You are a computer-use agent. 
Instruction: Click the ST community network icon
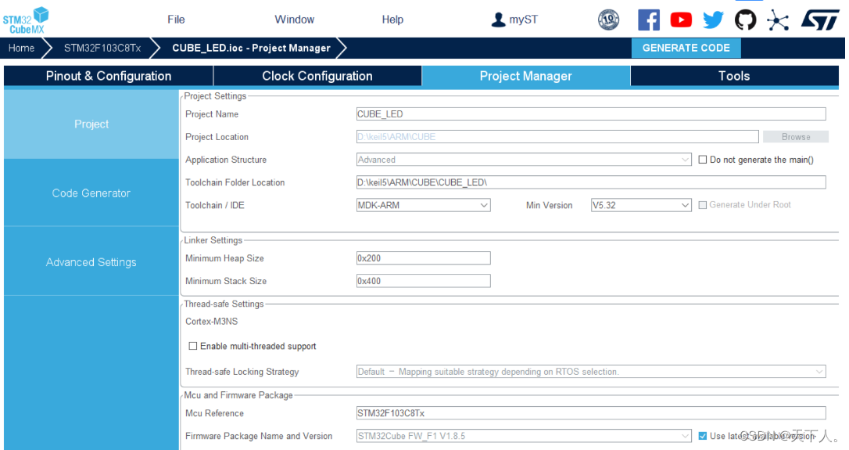click(x=778, y=20)
